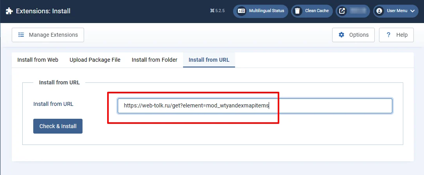Click the Clean Cache label
Image resolution: width=424 pixels, height=175 pixels.
[317, 11]
